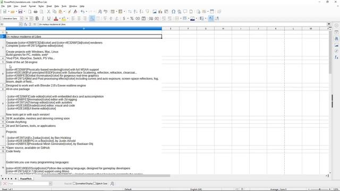The width and height of the screenshot is (340, 191).
Task: Select the PowerPitch sheet tab
Action: pos(26,179)
